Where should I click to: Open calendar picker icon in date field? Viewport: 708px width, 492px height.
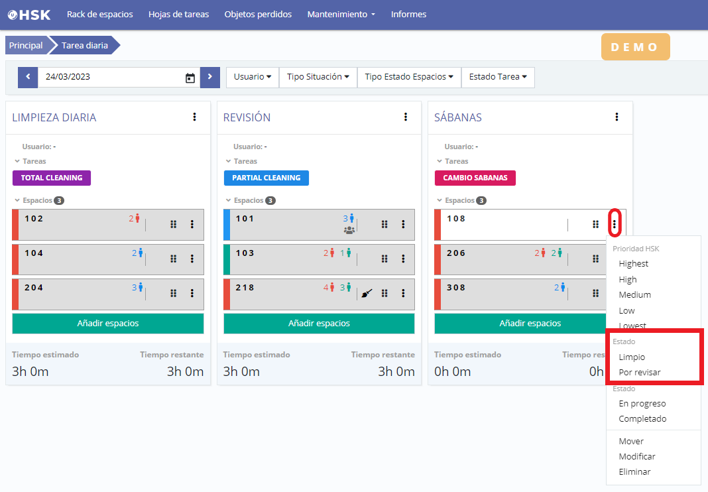coord(190,78)
